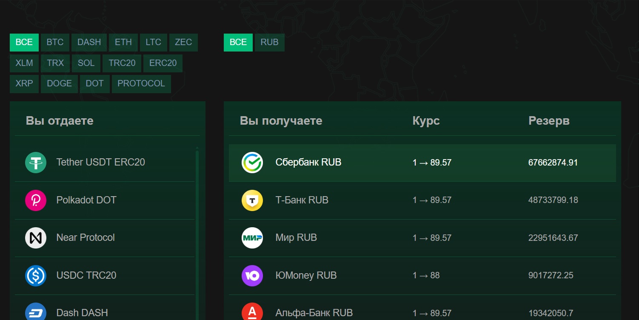
Task: Click the Сбербанк green checkmark logo
Action: (x=252, y=163)
